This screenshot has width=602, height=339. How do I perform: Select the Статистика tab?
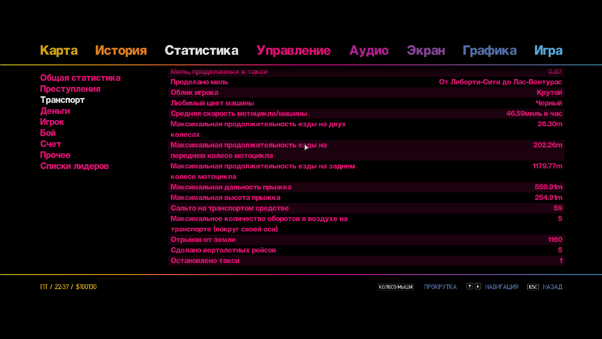tap(201, 51)
